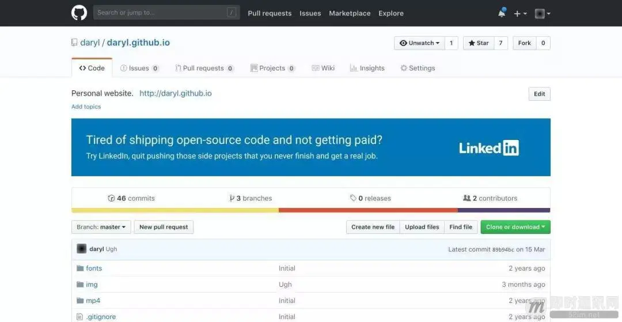The width and height of the screenshot is (622, 322).
Task: Open the Ugh commit message for img
Action: click(285, 285)
